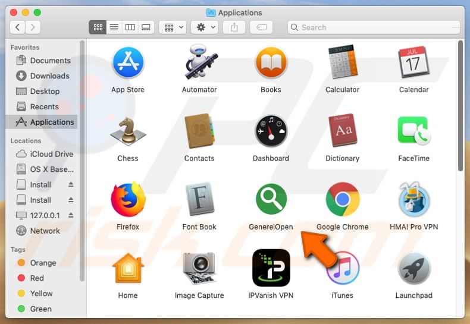Click the Share toolbar button
470x324 pixels.
click(234, 27)
